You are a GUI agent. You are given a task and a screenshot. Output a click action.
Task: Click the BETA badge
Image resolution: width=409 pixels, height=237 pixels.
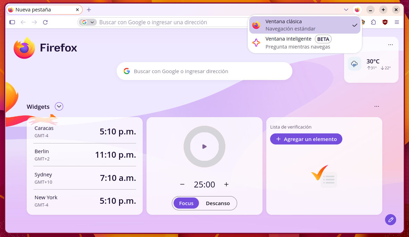pyautogui.click(x=323, y=39)
